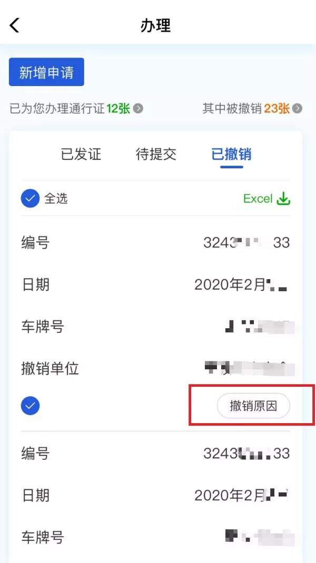Viewport: 316px width, 563px height.
Task: Click the Excel download icon
Action: (283, 198)
